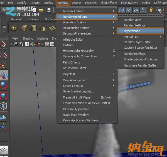Image resolution: width=167 pixels, height=157 pixels.
Task: Choose Hypershade from Rendering Editors
Action: click(x=140, y=31)
